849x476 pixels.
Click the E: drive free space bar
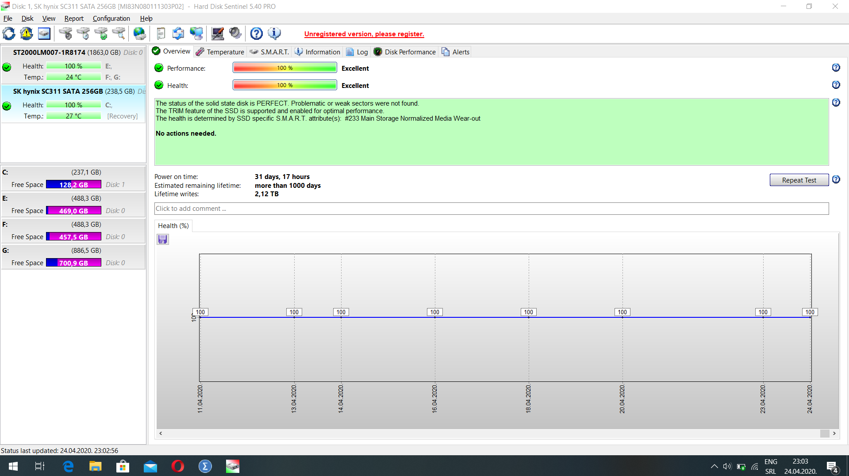pyautogui.click(x=73, y=211)
